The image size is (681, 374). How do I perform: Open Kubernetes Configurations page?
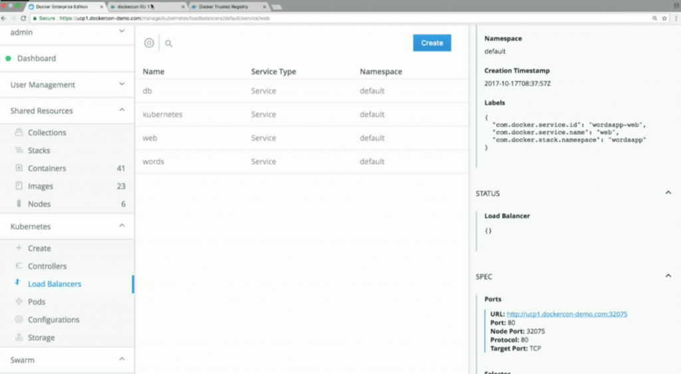[x=53, y=320]
